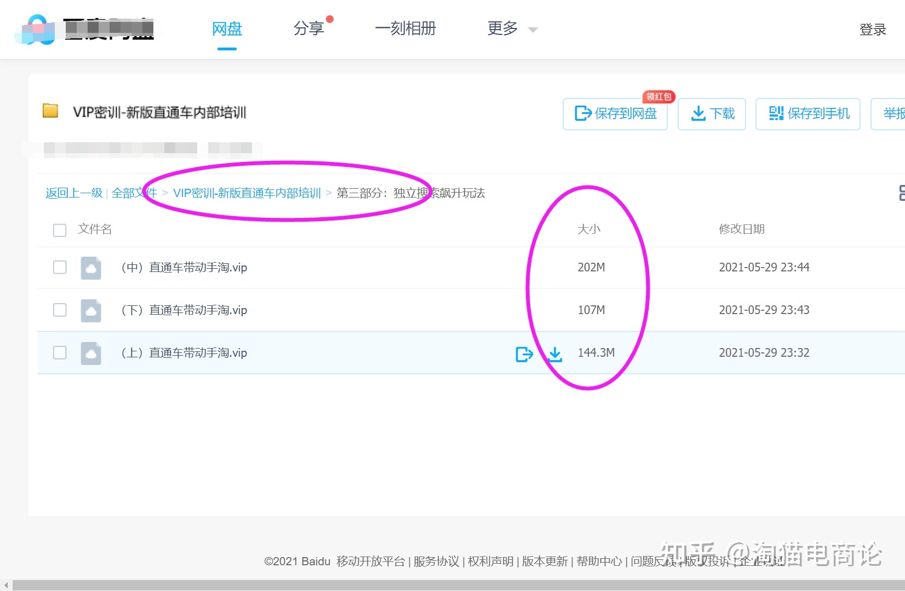This screenshot has width=905, height=591.
Task: Click file icon of (下)直通车带动手淘.vip
Action: coord(91,310)
